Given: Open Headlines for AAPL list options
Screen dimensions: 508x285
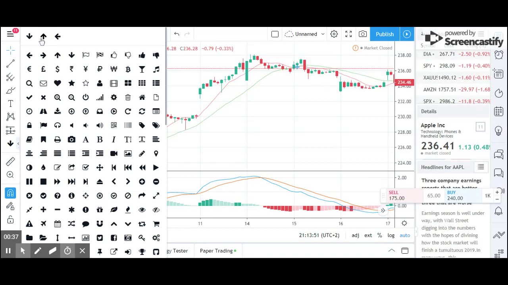Looking at the screenshot, I should tap(481, 167).
